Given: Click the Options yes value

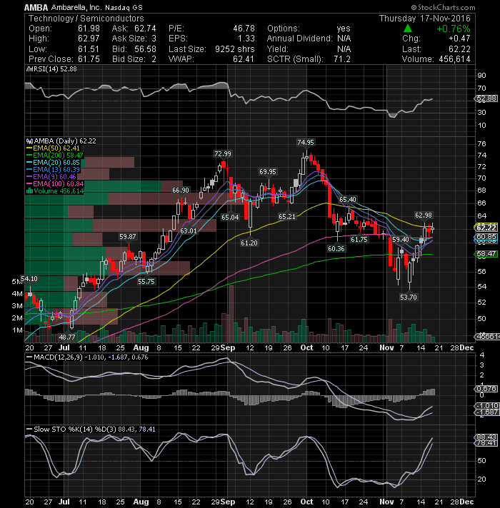Looking at the screenshot, I should 344,29.
